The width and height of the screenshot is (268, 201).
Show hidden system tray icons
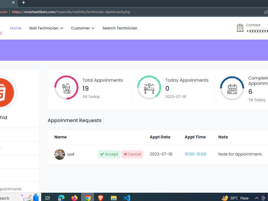[257, 198]
